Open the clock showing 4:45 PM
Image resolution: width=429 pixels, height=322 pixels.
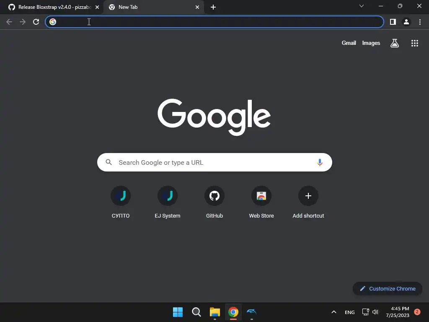398,312
